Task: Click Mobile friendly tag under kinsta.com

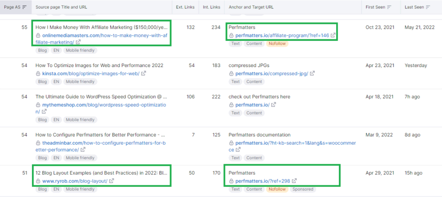Action: pos(80,82)
